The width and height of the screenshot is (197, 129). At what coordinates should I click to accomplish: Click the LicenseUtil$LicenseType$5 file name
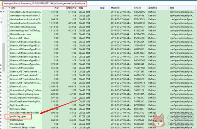[x=26, y=57]
